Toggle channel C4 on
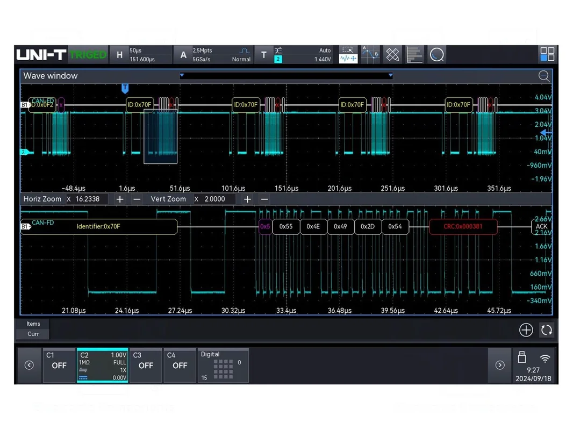Viewport: 573px width, 430px height. (180, 365)
